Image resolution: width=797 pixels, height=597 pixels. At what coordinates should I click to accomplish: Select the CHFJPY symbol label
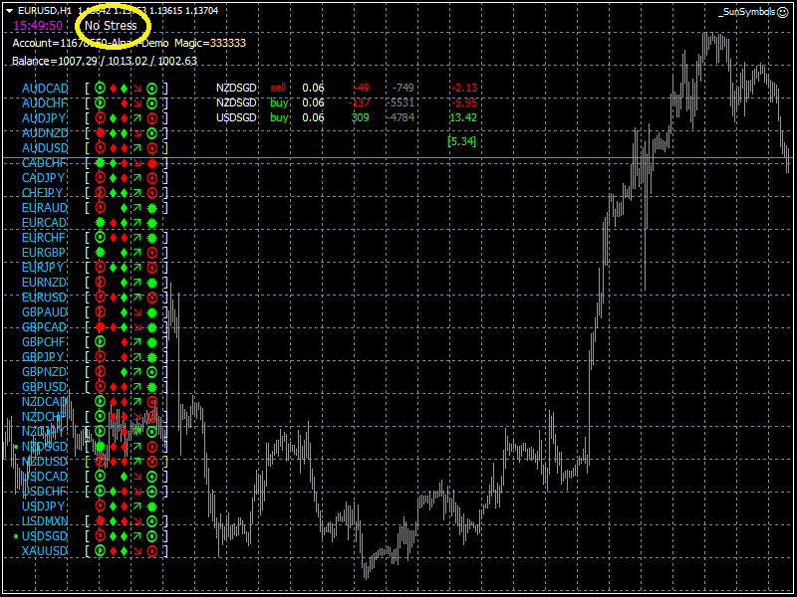point(42,193)
